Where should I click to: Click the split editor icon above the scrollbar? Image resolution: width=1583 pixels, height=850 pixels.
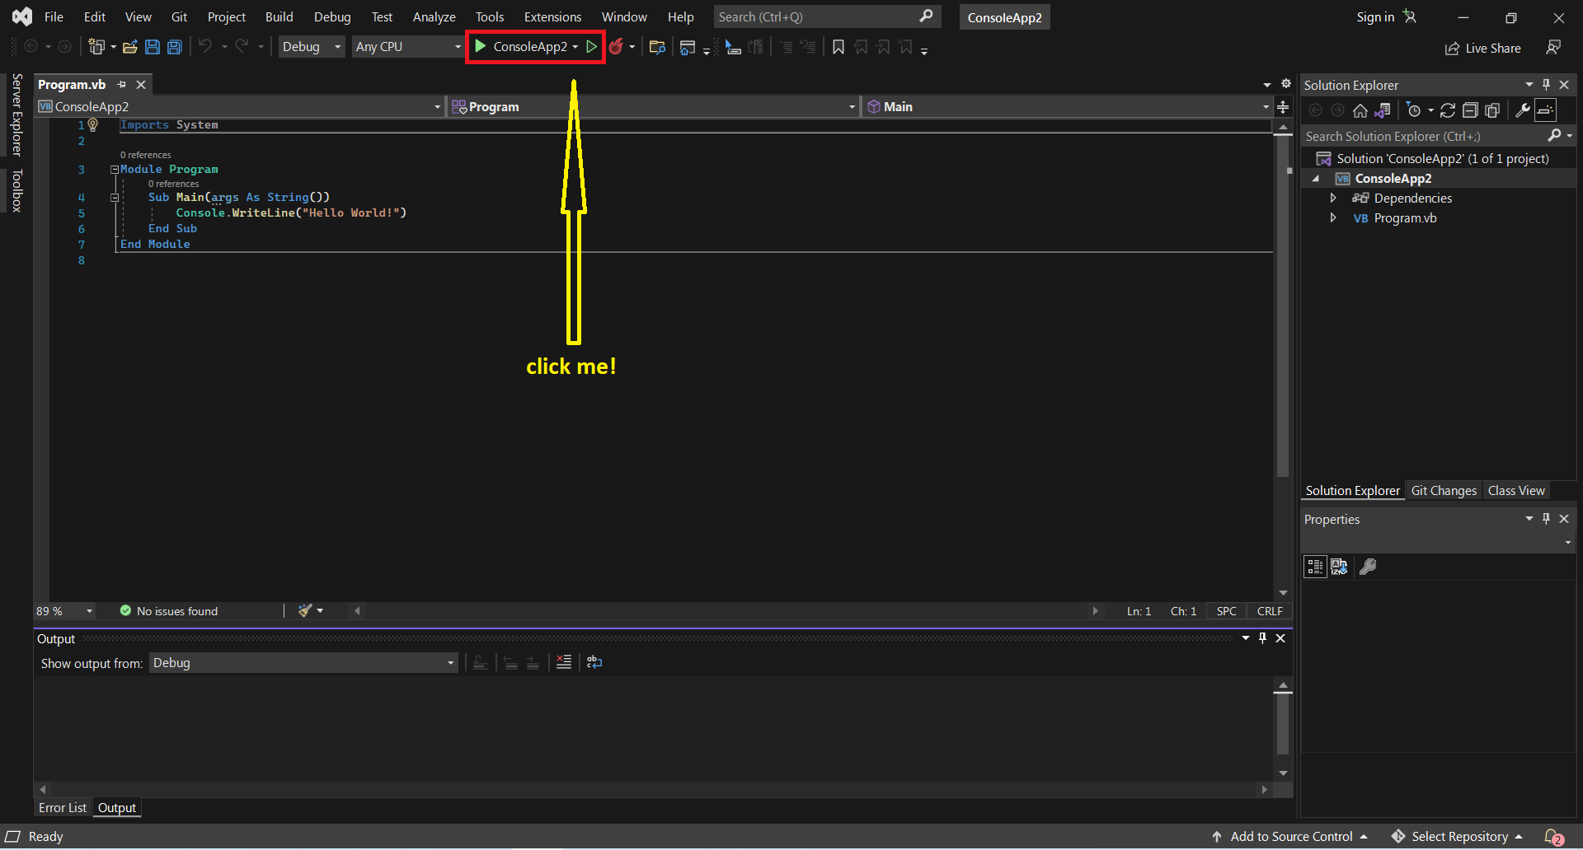coord(1283,107)
